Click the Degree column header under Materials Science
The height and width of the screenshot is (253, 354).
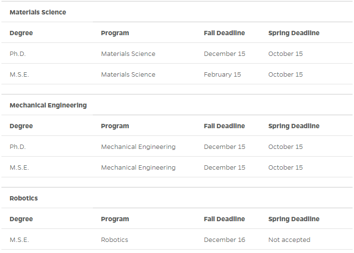point(21,33)
